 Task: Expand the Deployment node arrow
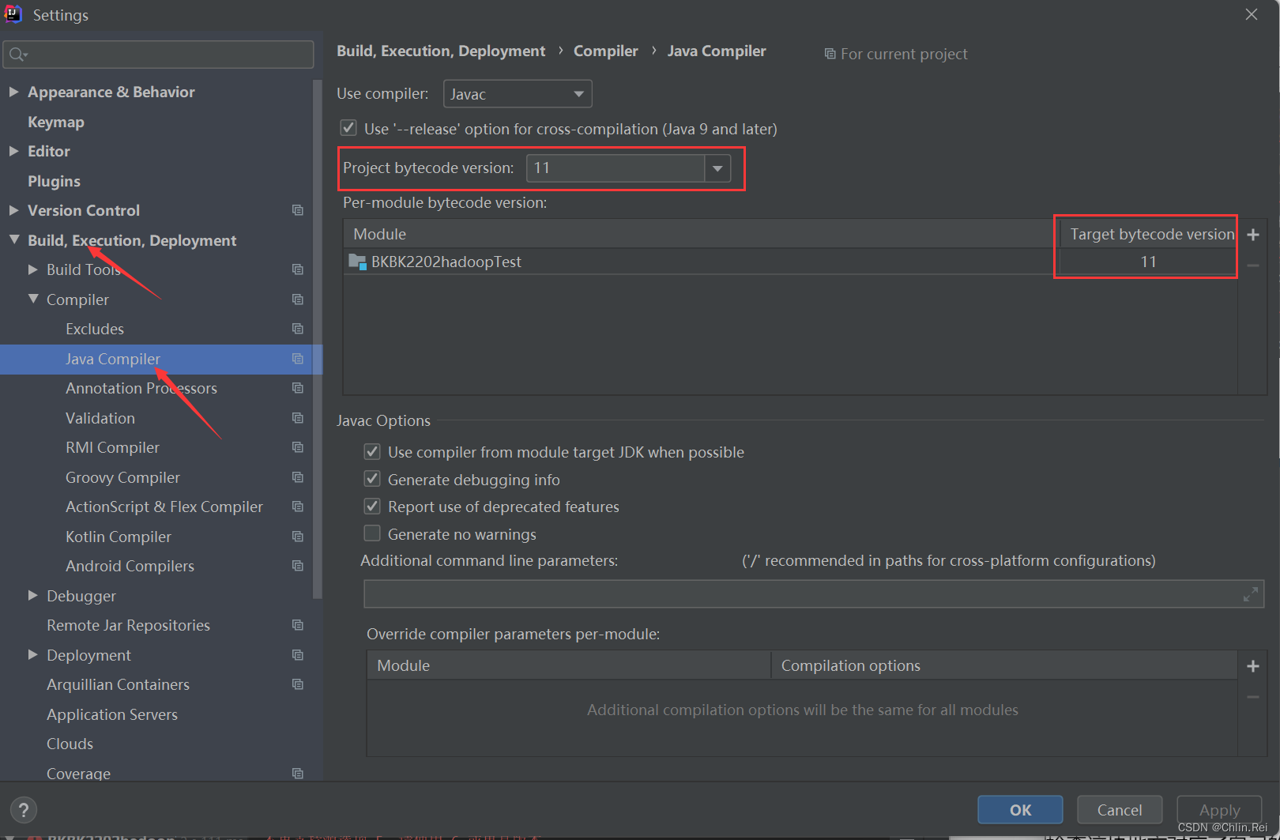pos(33,654)
